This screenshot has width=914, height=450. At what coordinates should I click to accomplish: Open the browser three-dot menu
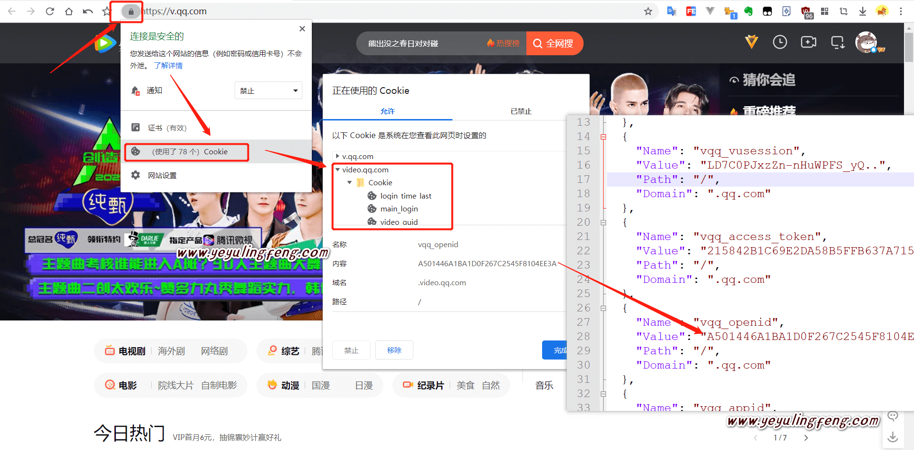[901, 11]
